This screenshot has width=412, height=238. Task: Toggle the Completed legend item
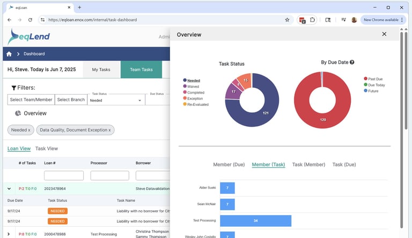194,93
